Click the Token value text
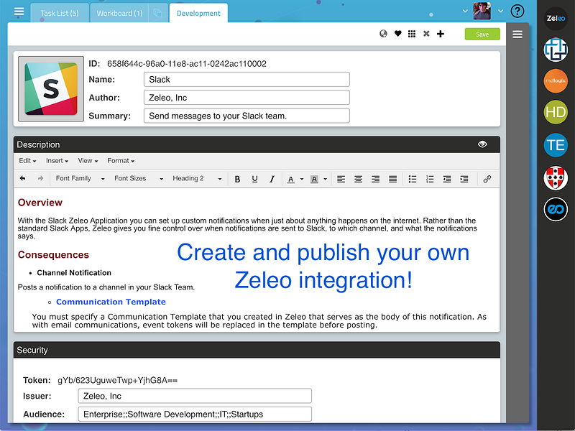The image size is (575, 431). point(117,381)
